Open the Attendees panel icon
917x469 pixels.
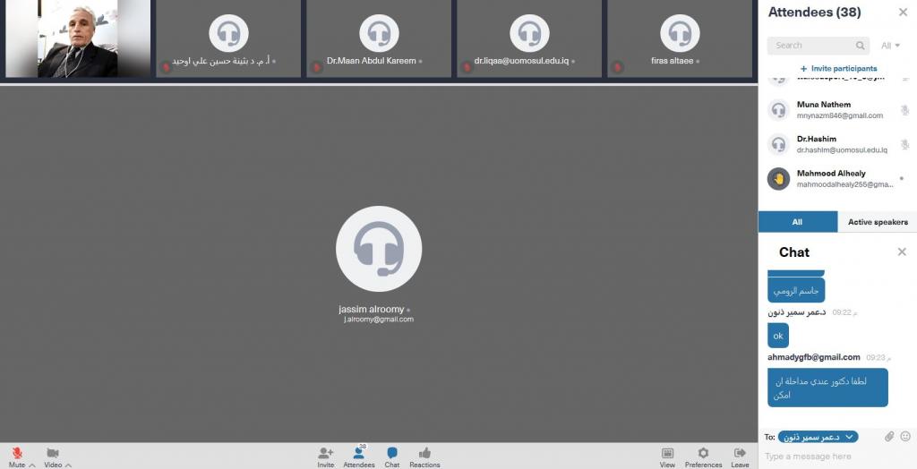[x=359, y=454]
